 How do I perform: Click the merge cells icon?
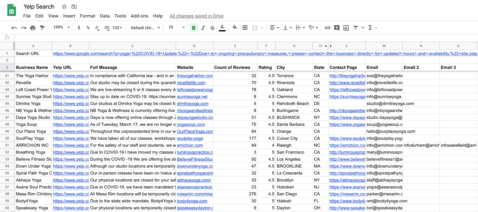[x=255, y=28]
